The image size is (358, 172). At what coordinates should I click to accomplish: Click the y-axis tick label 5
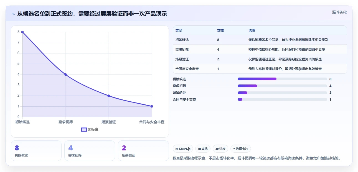coord(19,64)
